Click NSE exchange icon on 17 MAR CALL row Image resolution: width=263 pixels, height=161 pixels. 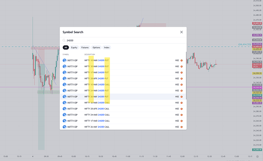coord(181,121)
